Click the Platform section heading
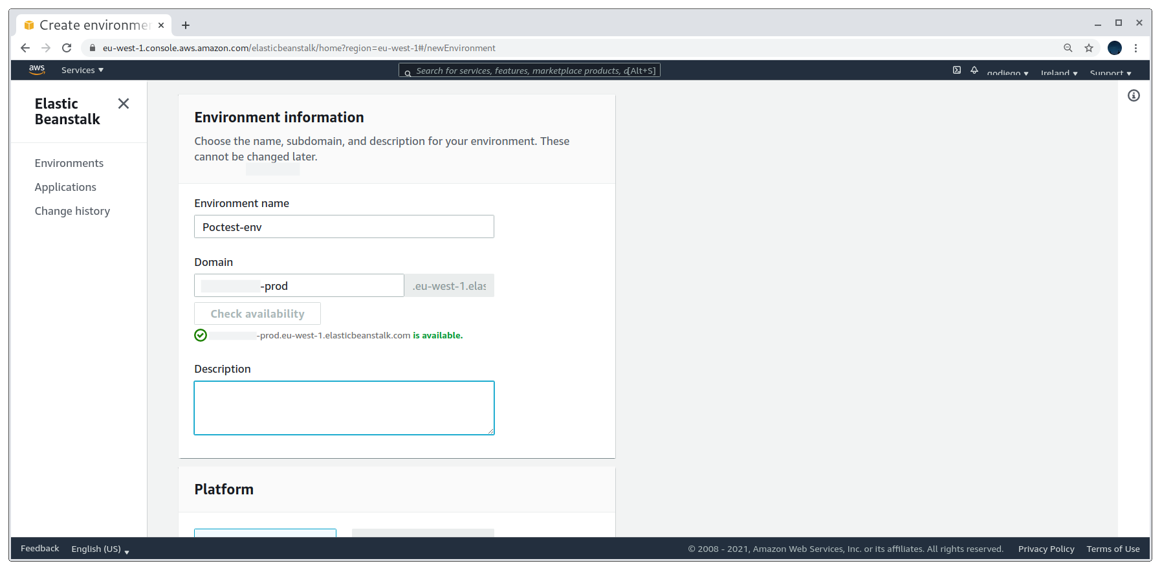Viewport: 1162px width, 572px height. tap(224, 489)
